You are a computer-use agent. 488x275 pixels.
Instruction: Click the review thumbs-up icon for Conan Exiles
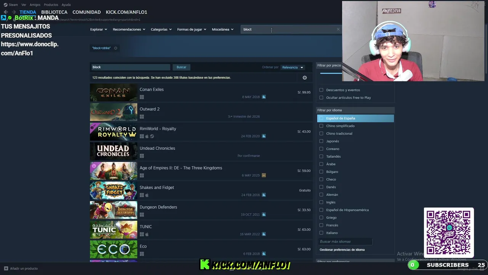coord(264,97)
